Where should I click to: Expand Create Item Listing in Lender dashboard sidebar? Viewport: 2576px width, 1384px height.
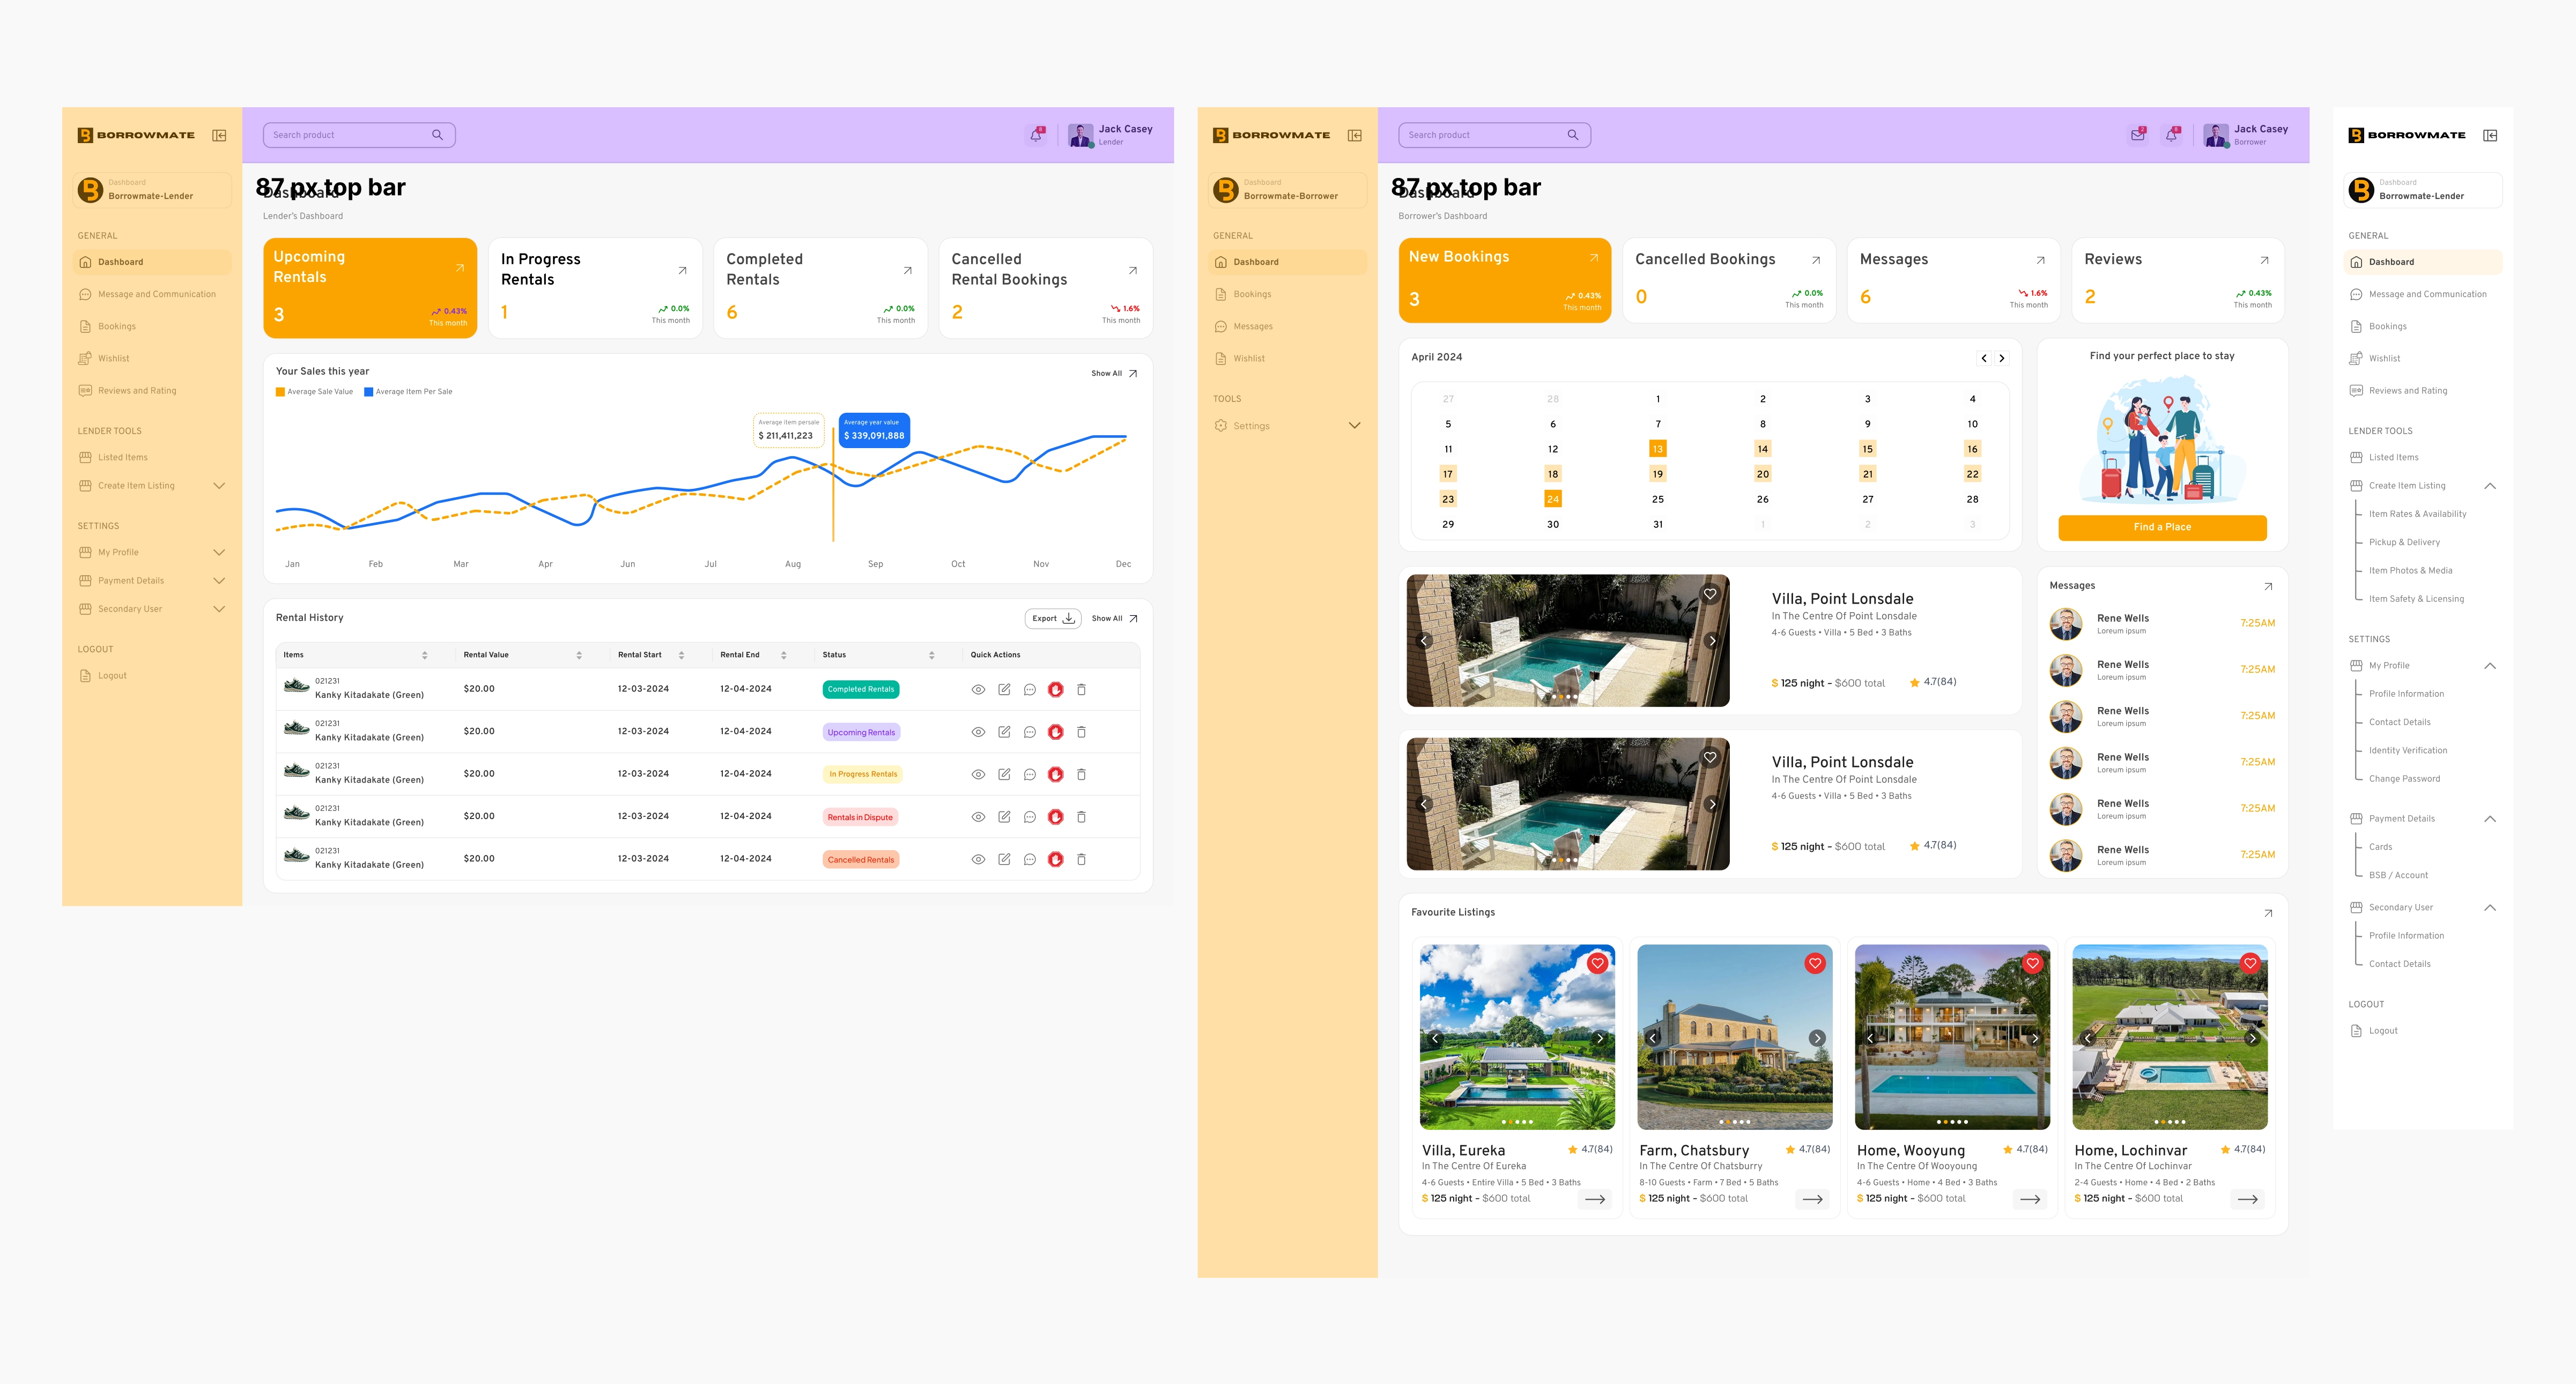tap(219, 486)
